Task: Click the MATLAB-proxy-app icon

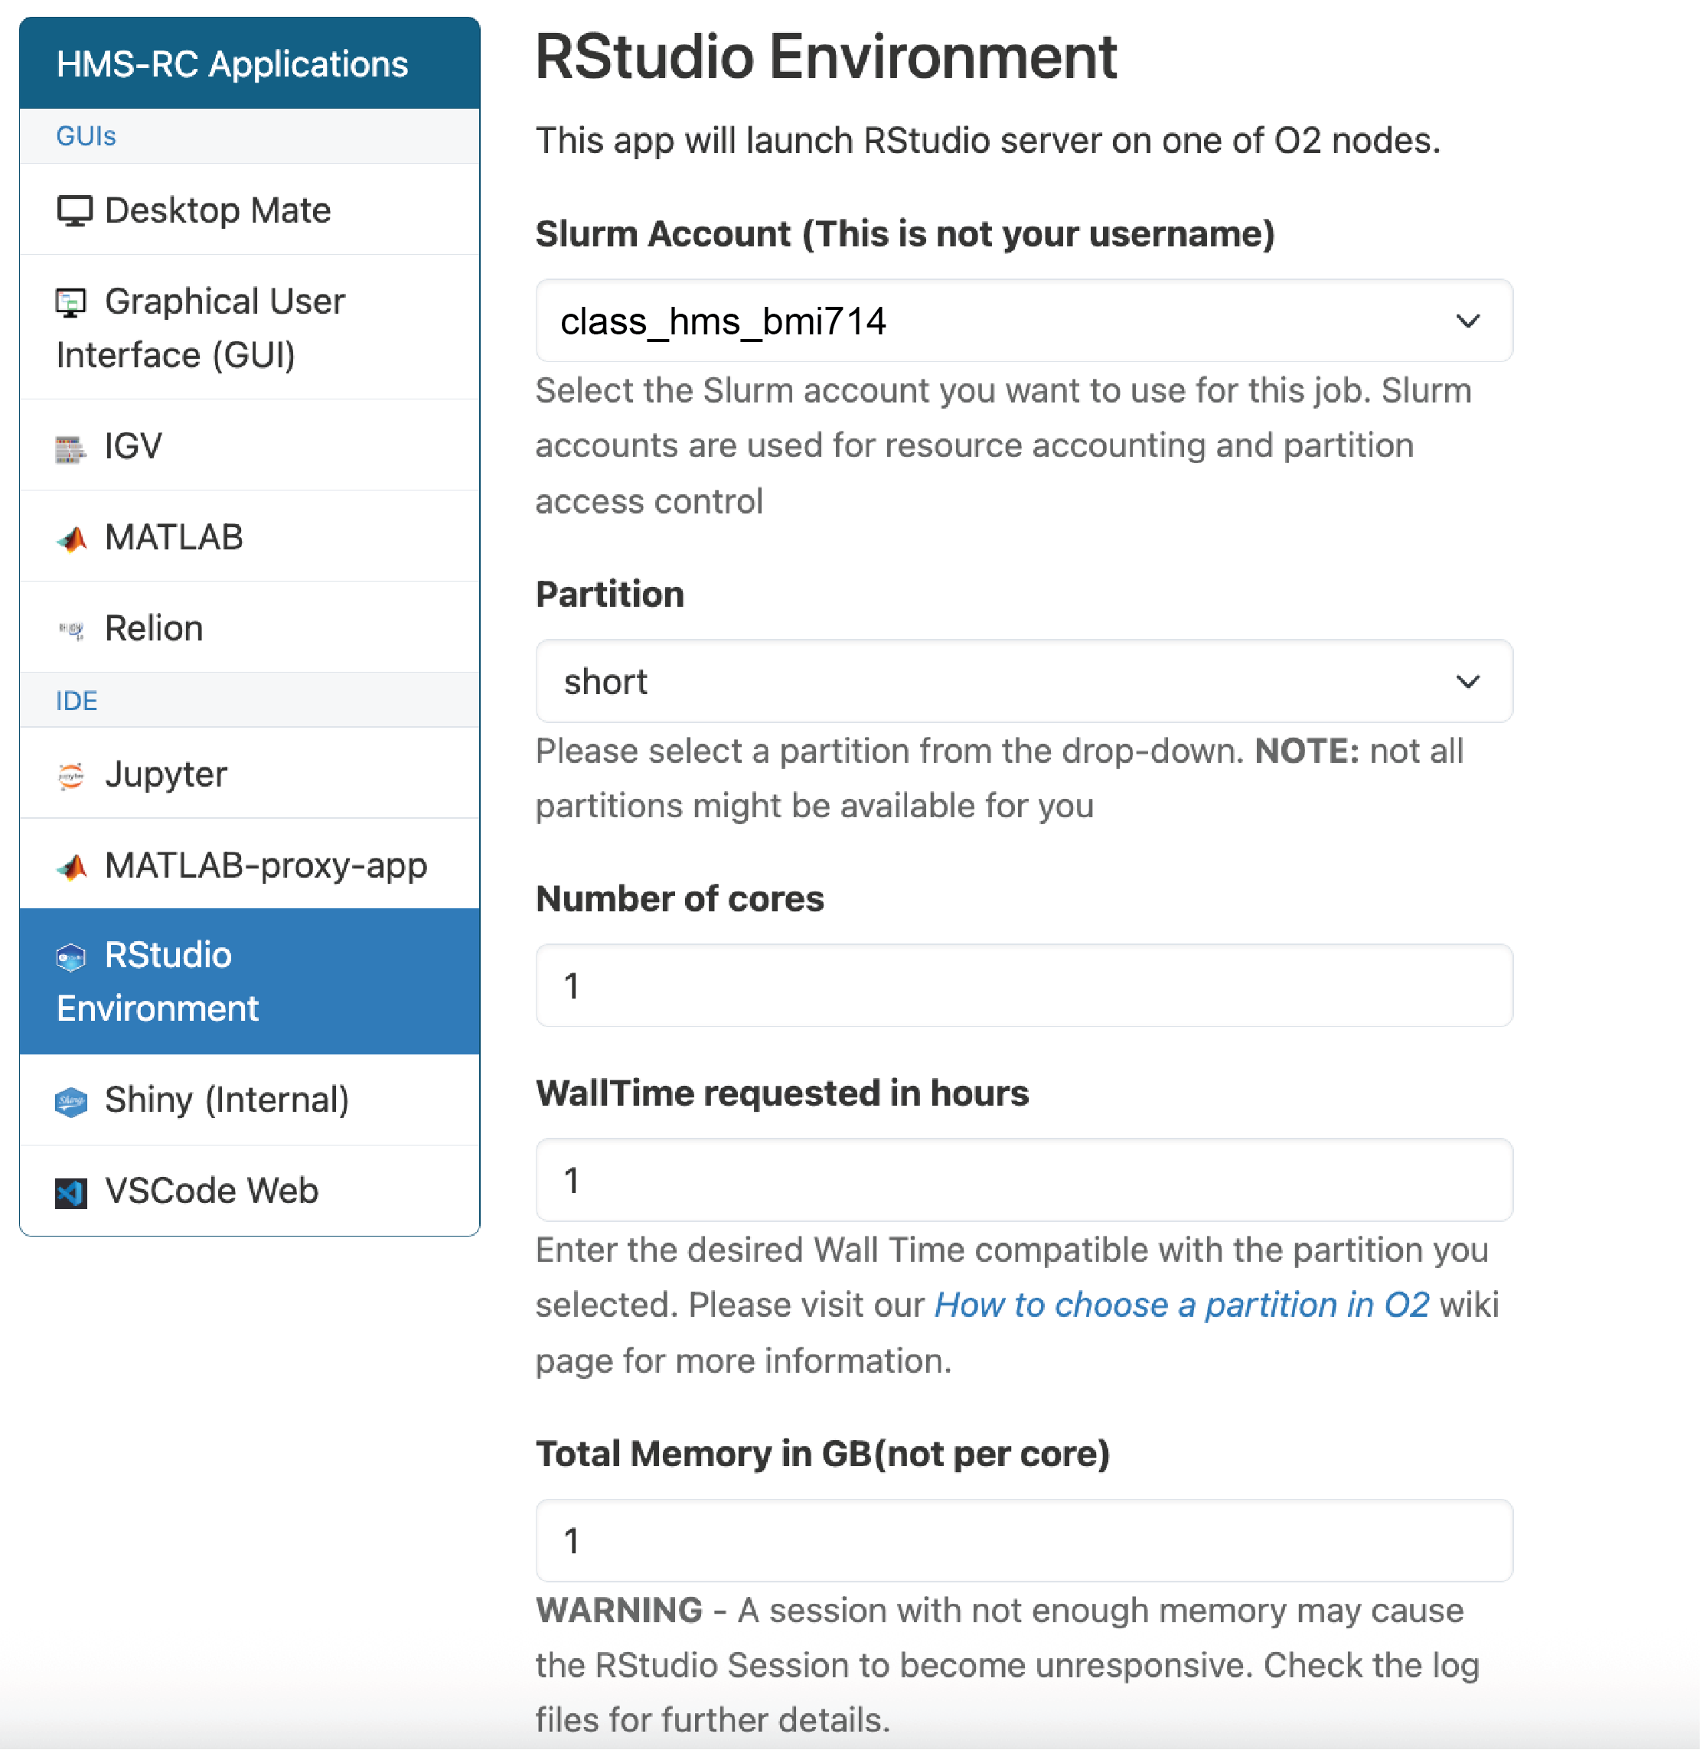Action: [x=71, y=867]
